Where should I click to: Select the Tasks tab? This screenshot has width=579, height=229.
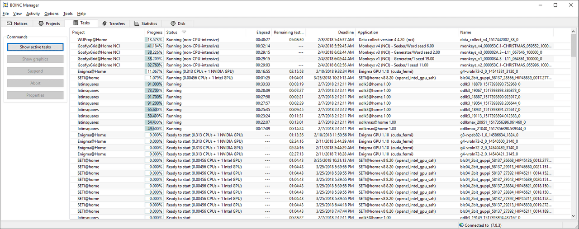click(x=81, y=23)
